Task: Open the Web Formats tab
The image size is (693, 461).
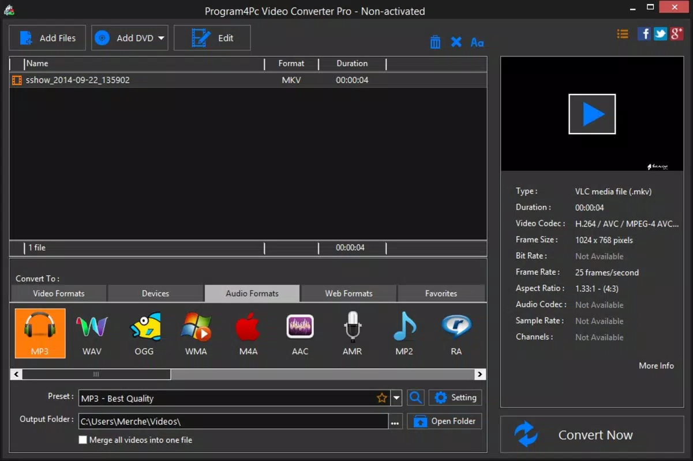Action: click(349, 293)
